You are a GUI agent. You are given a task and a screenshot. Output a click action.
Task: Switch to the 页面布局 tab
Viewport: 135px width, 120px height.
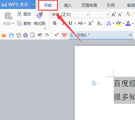tap(89, 5)
